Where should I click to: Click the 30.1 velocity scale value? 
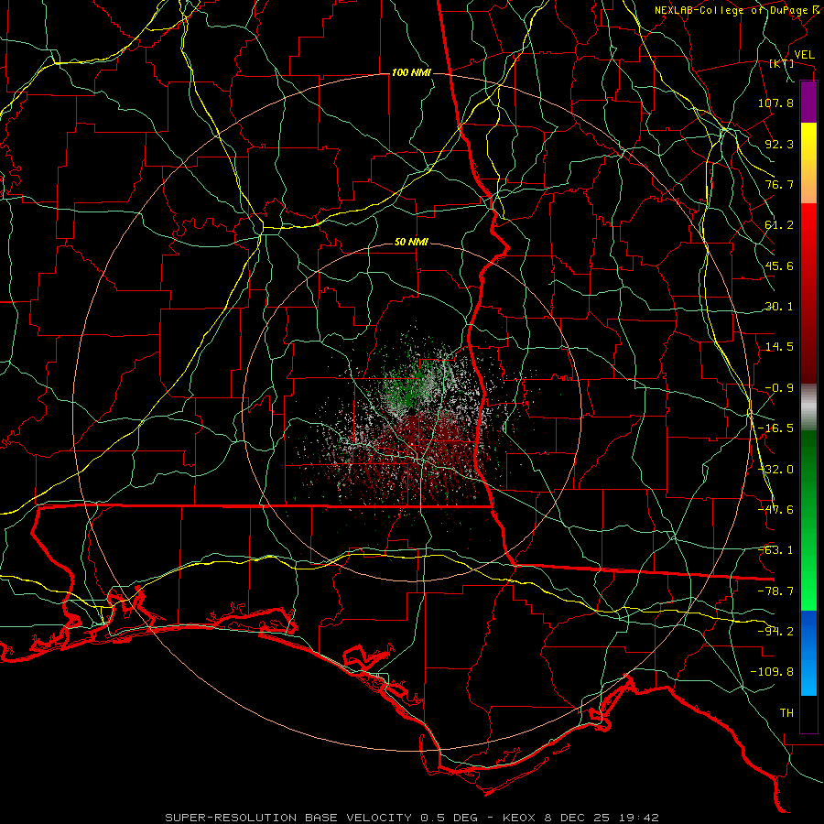pos(779,307)
